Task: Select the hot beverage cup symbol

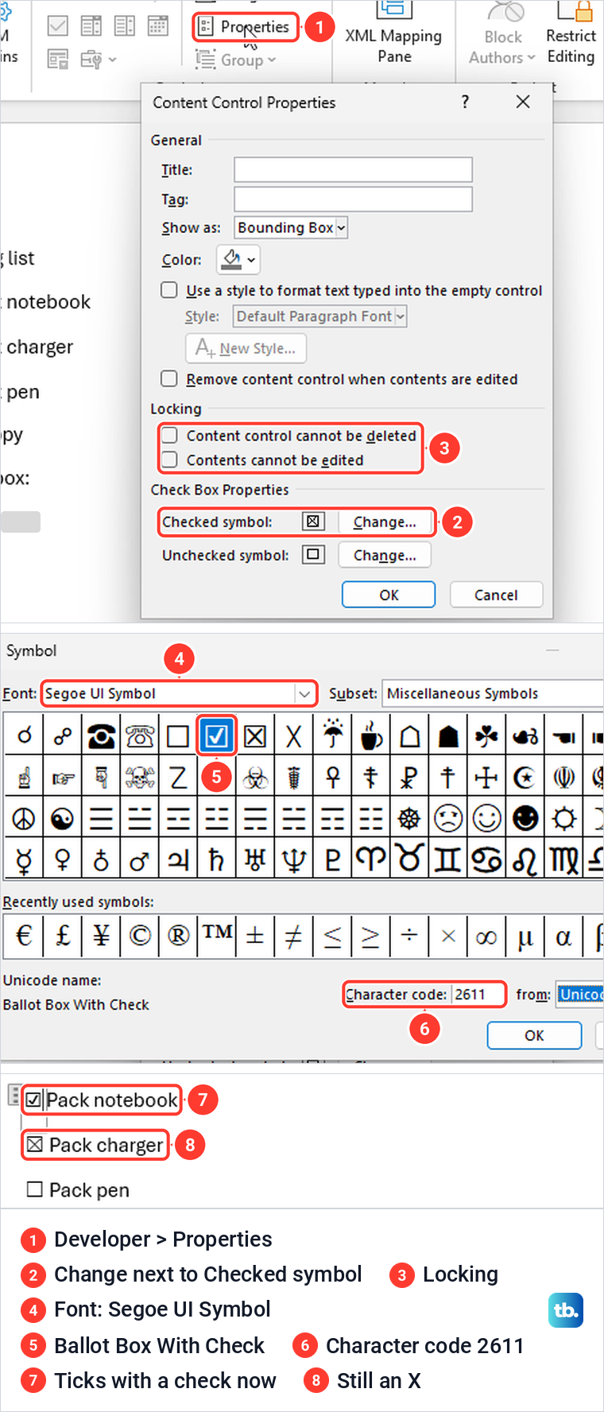Action: [371, 735]
